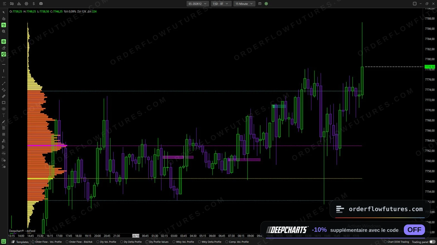This screenshot has height=245, width=437.
Task: Select the eraser tool in the sidebar
Action: click(x=4, y=48)
